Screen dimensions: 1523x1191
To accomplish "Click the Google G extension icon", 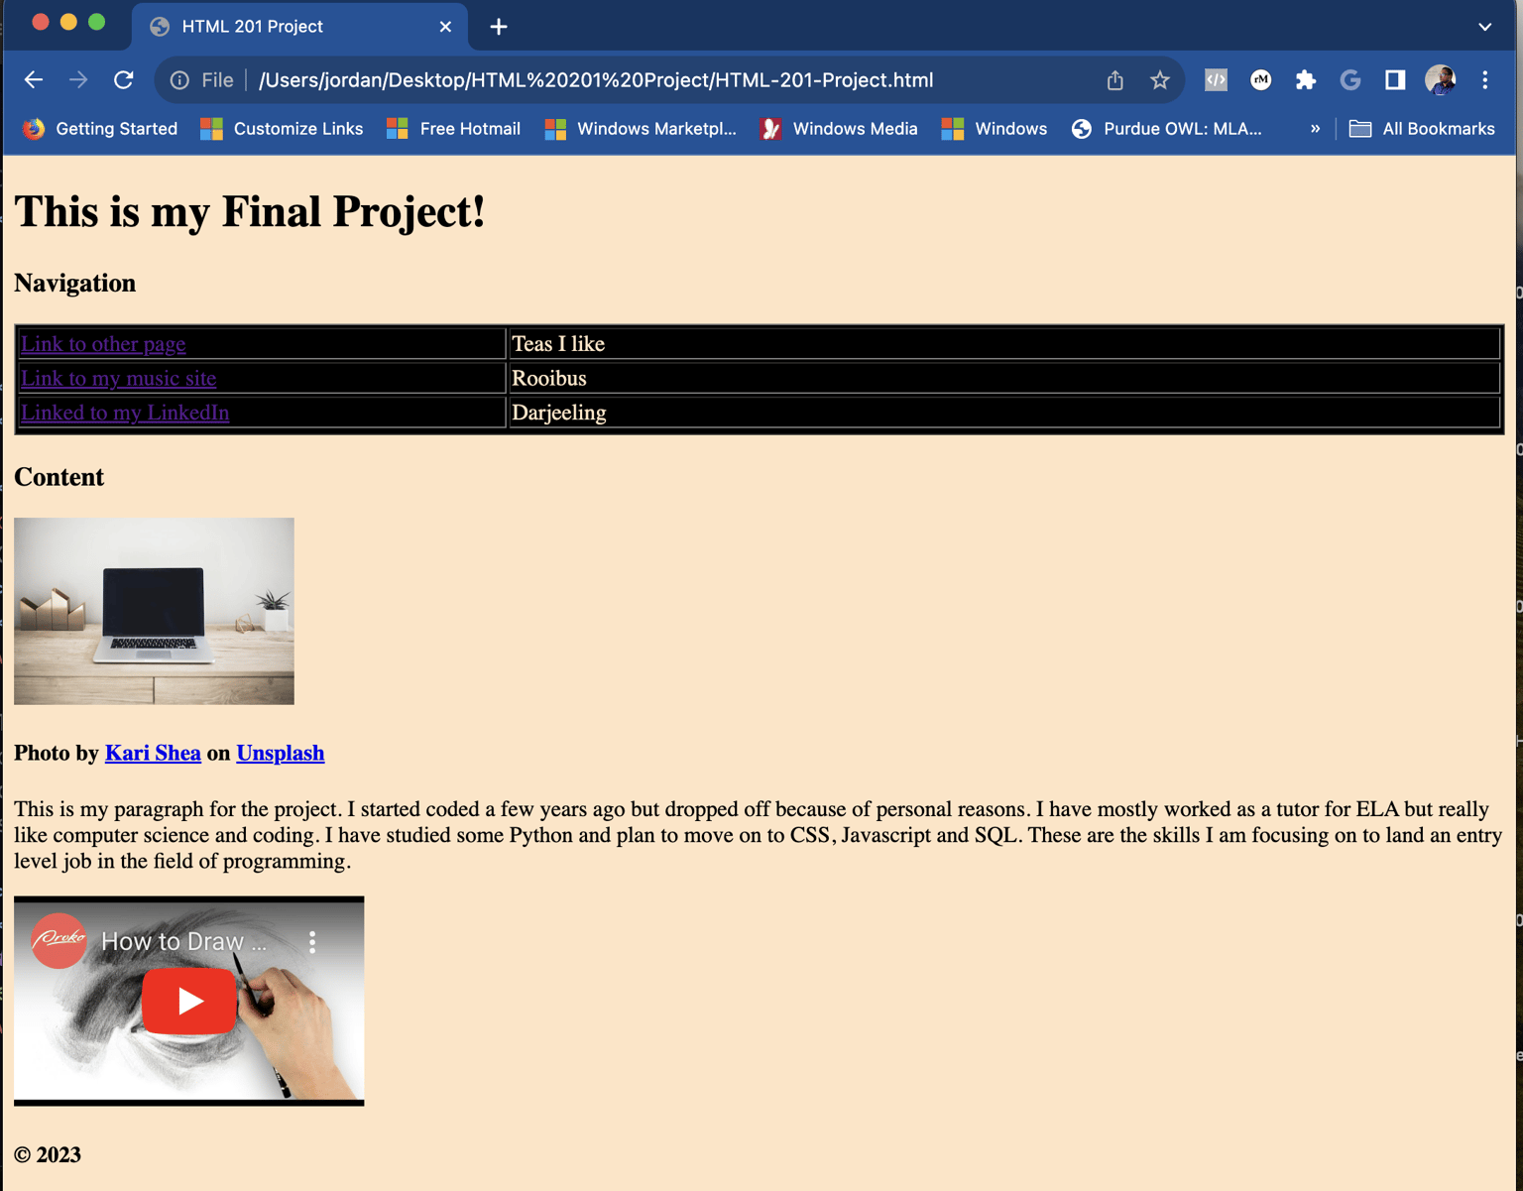I will click(x=1350, y=80).
